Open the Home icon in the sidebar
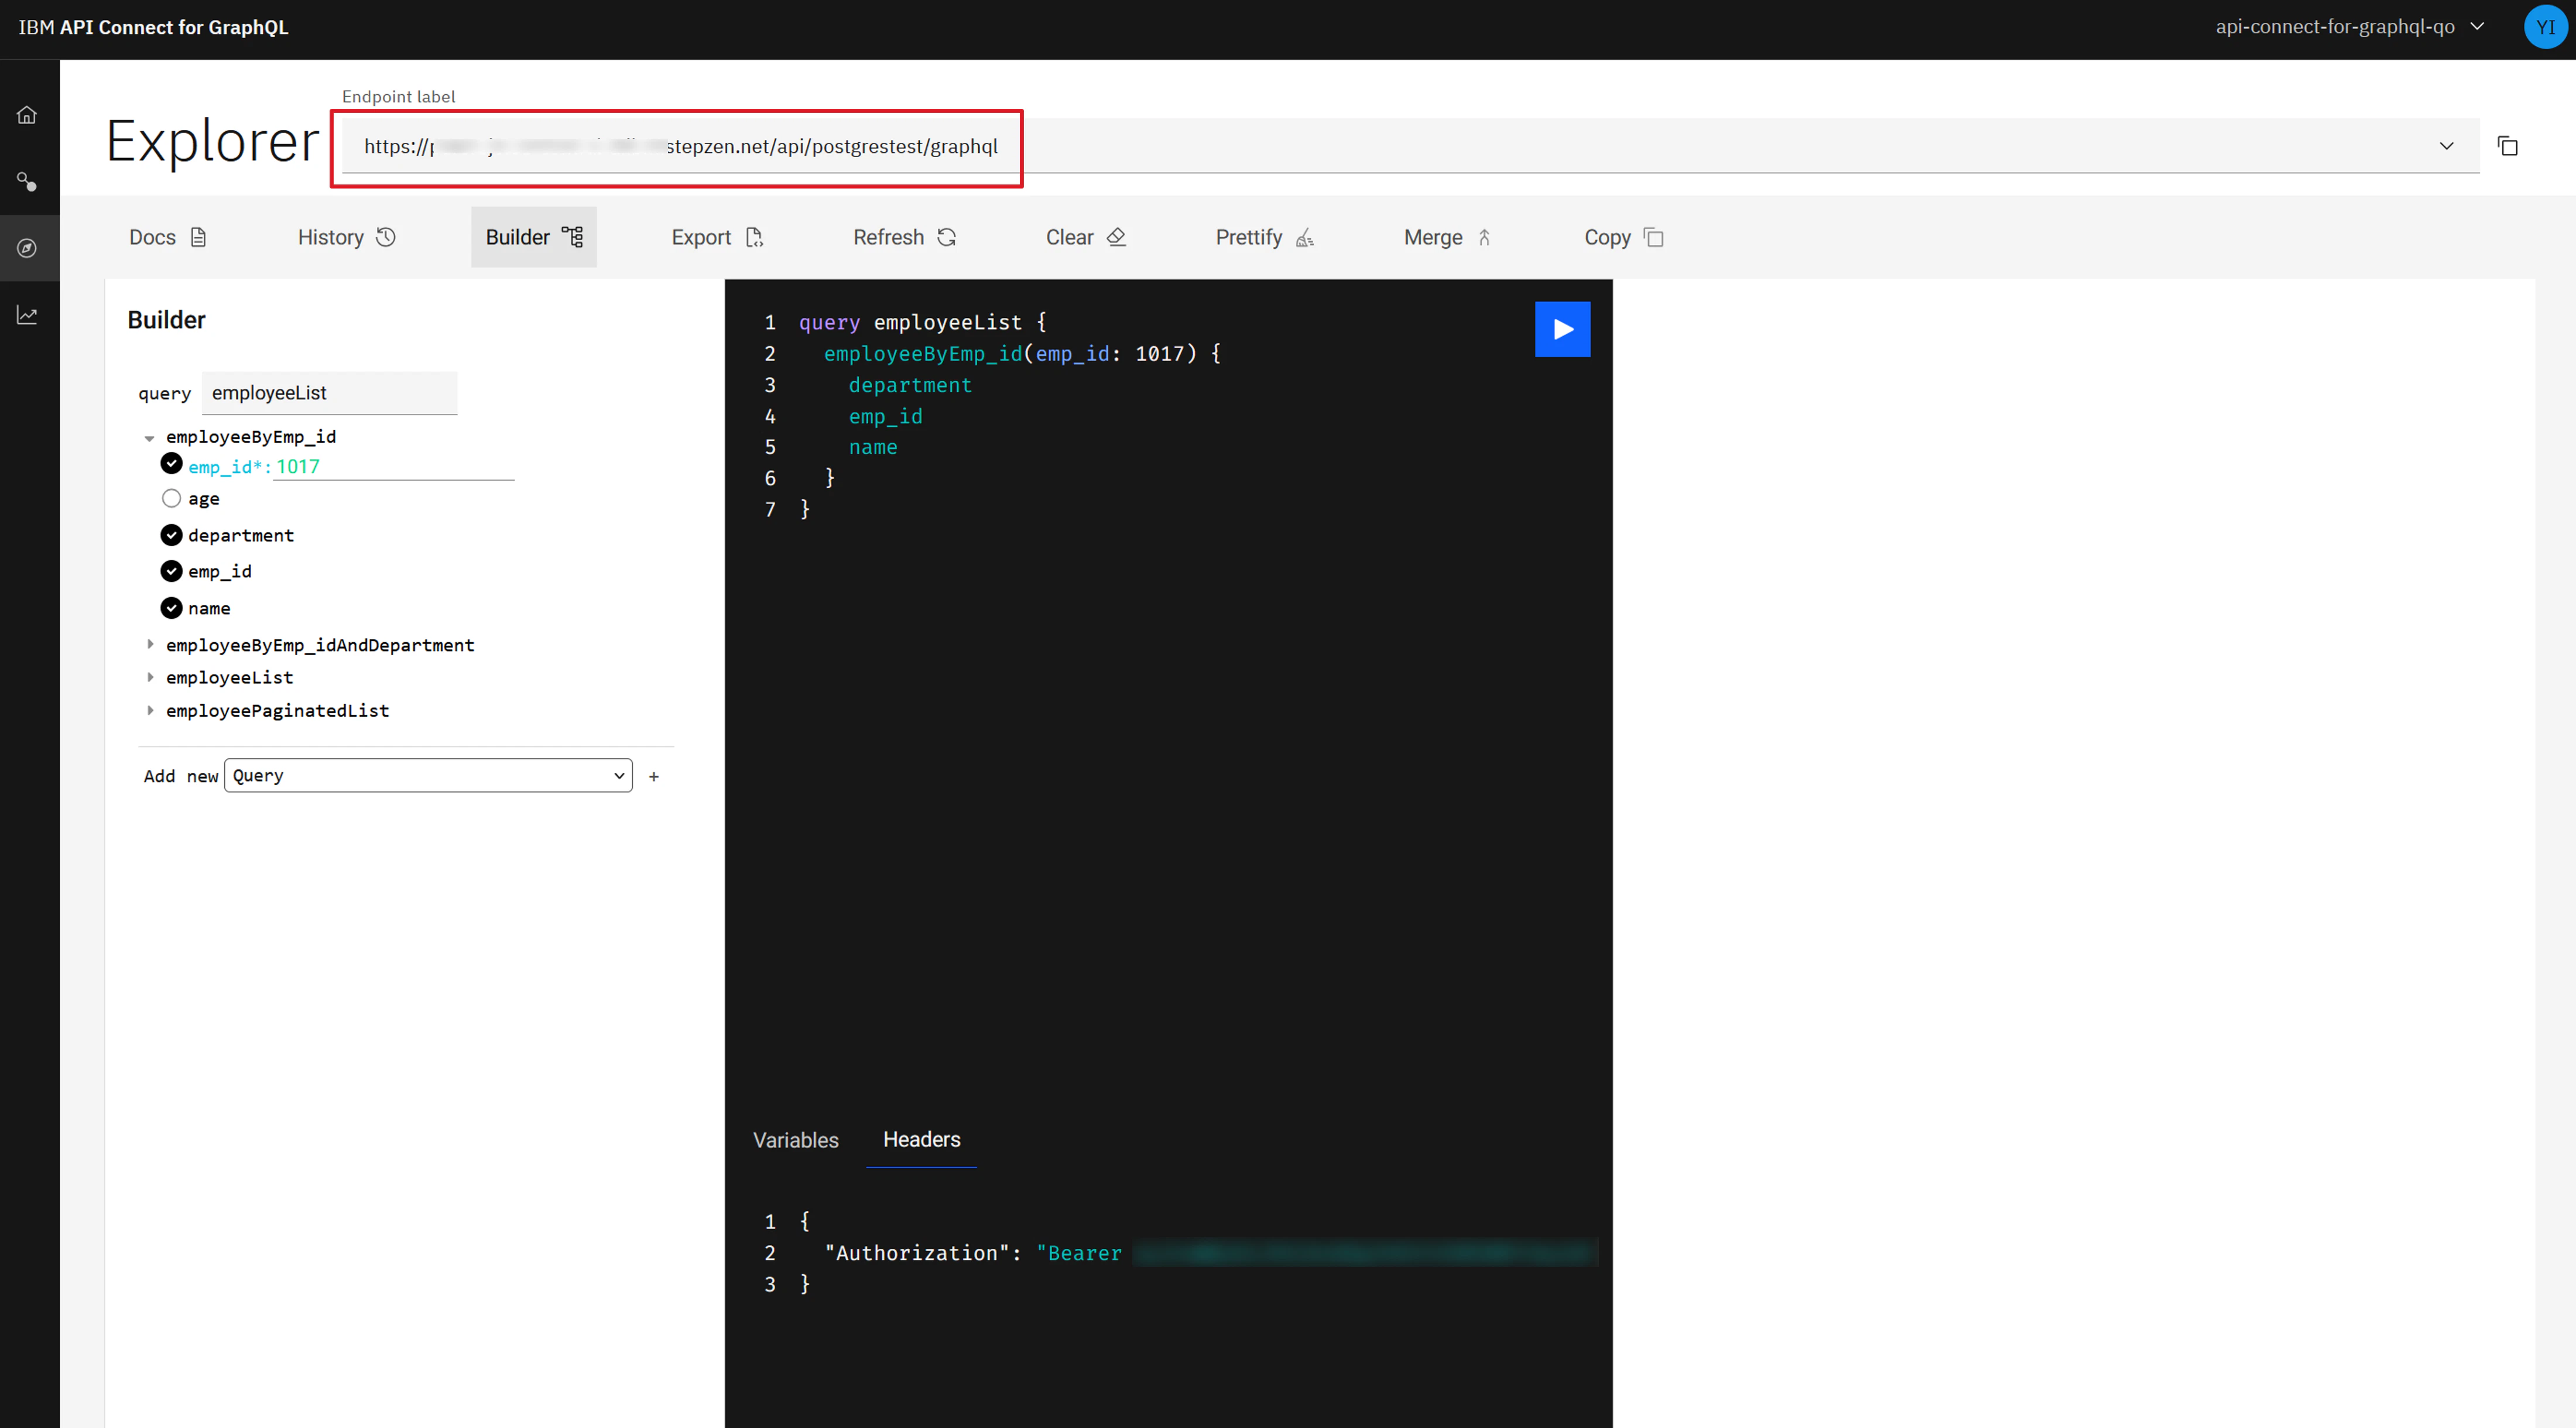The width and height of the screenshot is (2576, 1428). (27, 115)
